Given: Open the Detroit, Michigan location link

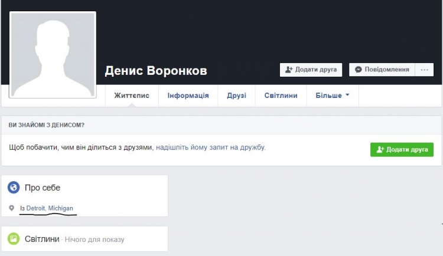Looking at the screenshot, I should point(50,209).
